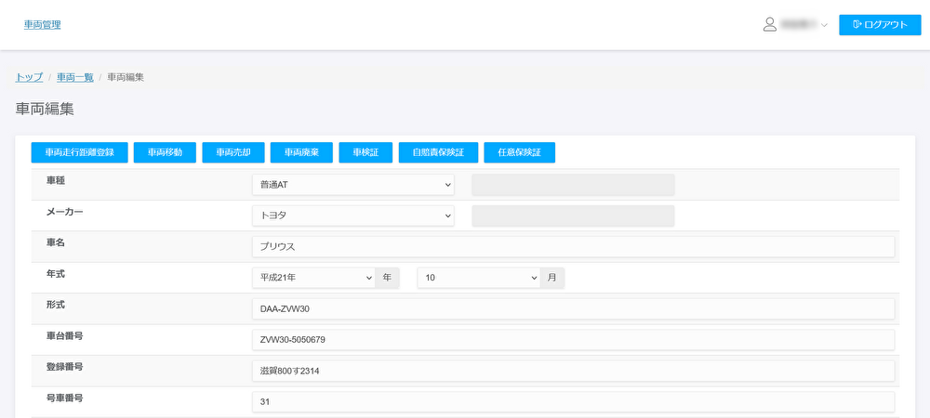
Task: Go to トップ breadcrumb link
Action: 29,76
